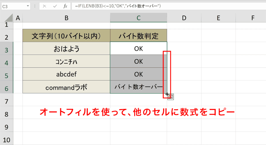Select cell containing おはよう
The width and height of the screenshot is (266, 145).
point(66,48)
